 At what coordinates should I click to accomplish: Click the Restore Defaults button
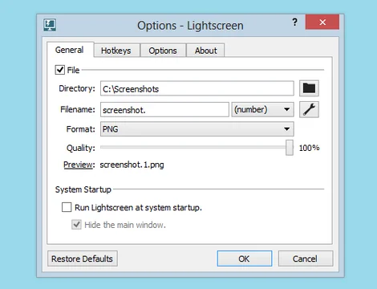coord(83,258)
